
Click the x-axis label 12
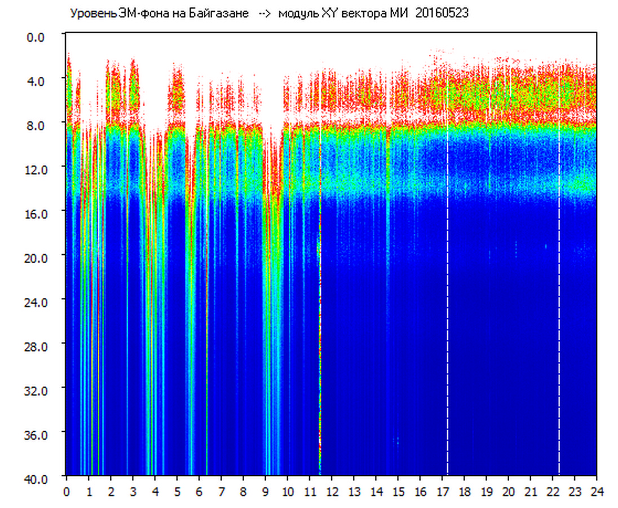(332, 491)
